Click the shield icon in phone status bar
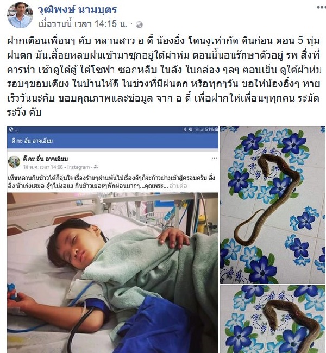The height and width of the screenshot is (353, 326). point(11,129)
